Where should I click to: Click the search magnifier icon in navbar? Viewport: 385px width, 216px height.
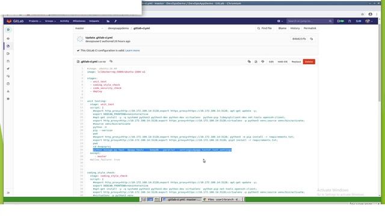[x=330, y=22]
